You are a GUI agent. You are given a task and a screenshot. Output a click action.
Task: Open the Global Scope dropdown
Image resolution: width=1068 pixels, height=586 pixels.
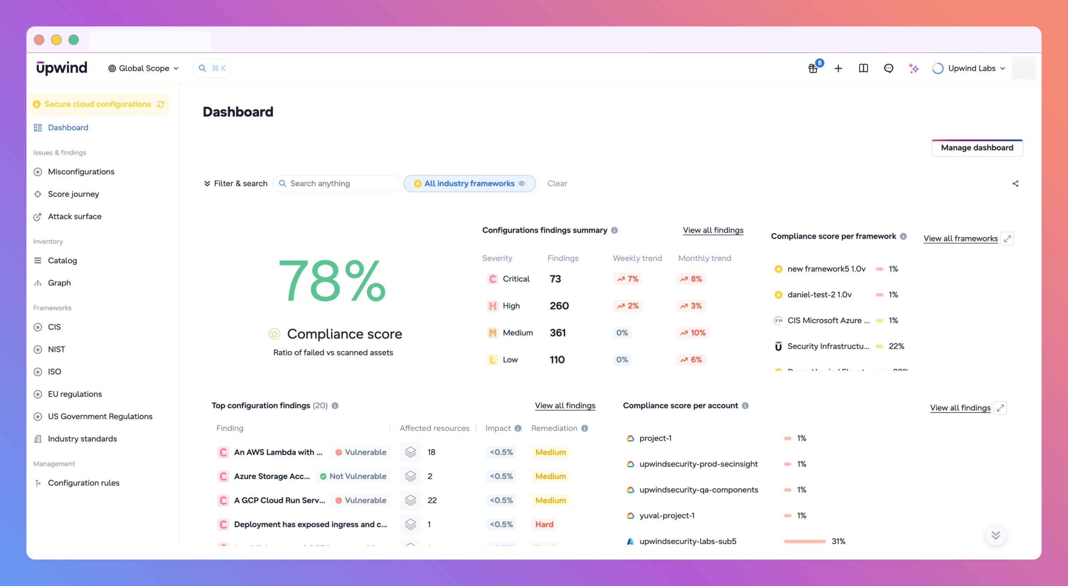(144, 68)
